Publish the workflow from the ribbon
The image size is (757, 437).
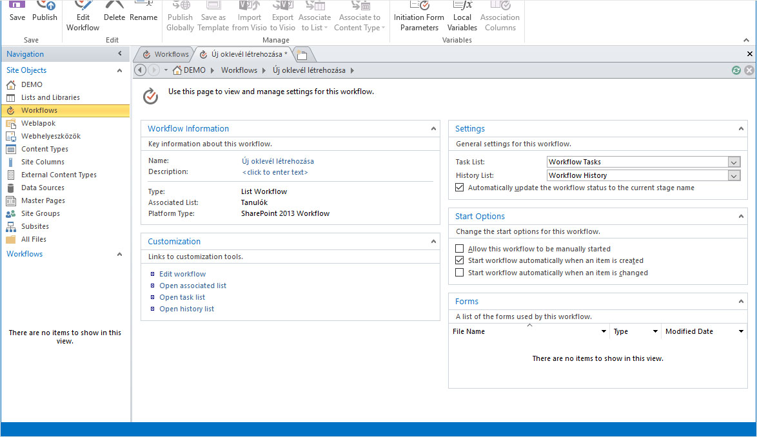point(44,12)
